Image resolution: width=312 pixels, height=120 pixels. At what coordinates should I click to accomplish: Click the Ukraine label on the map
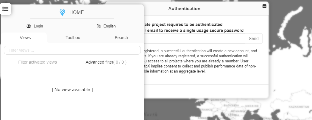pos(252,106)
